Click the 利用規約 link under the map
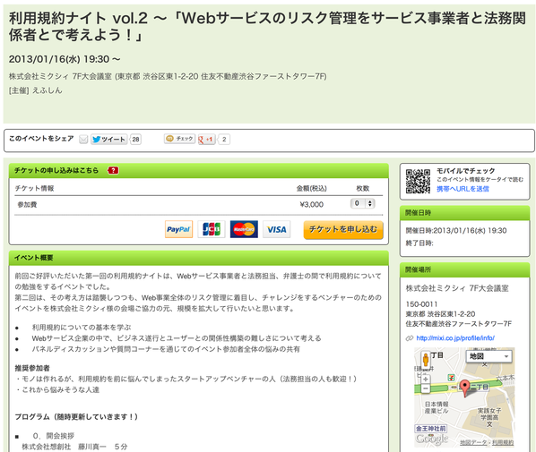The height and width of the screenshot is (452, 536). click(503, 442)
